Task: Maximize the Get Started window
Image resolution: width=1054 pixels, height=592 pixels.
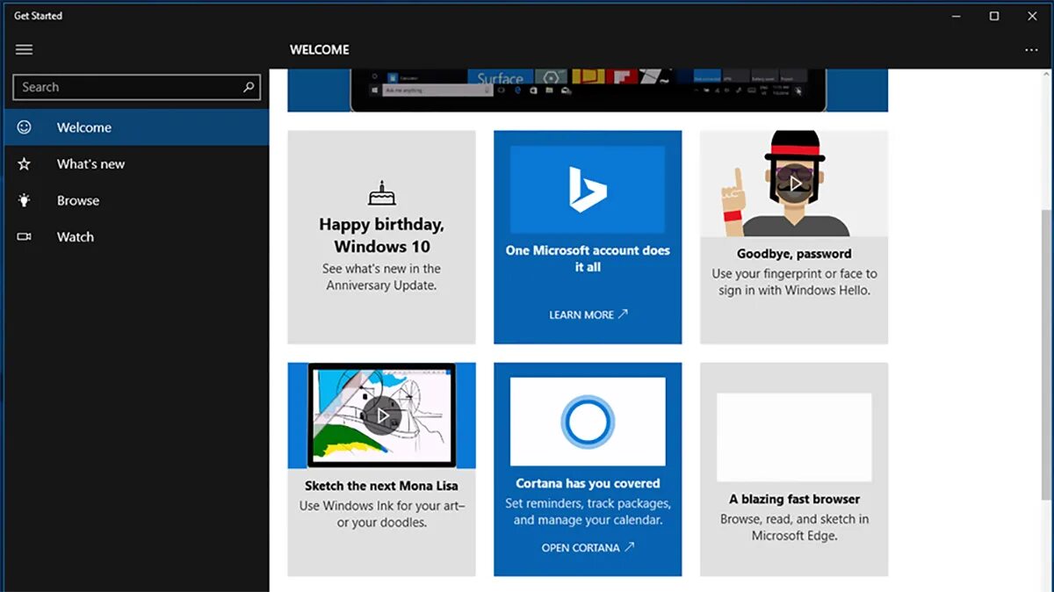Action: coord(994,16)
